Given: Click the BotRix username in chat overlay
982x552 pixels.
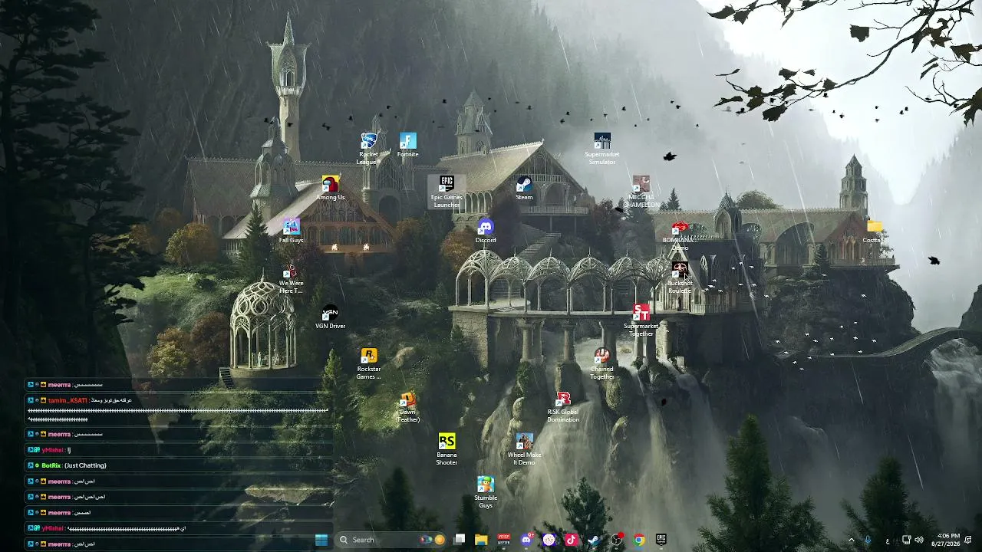Looking at the screenshot, I should tap(51, 465).
